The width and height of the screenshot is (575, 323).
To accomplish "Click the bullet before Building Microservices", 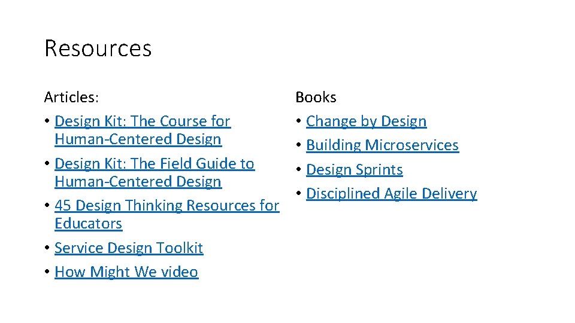I will (x=298, y=146).
